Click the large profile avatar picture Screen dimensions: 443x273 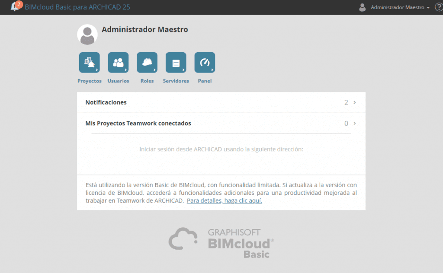(x=87, y=35)
